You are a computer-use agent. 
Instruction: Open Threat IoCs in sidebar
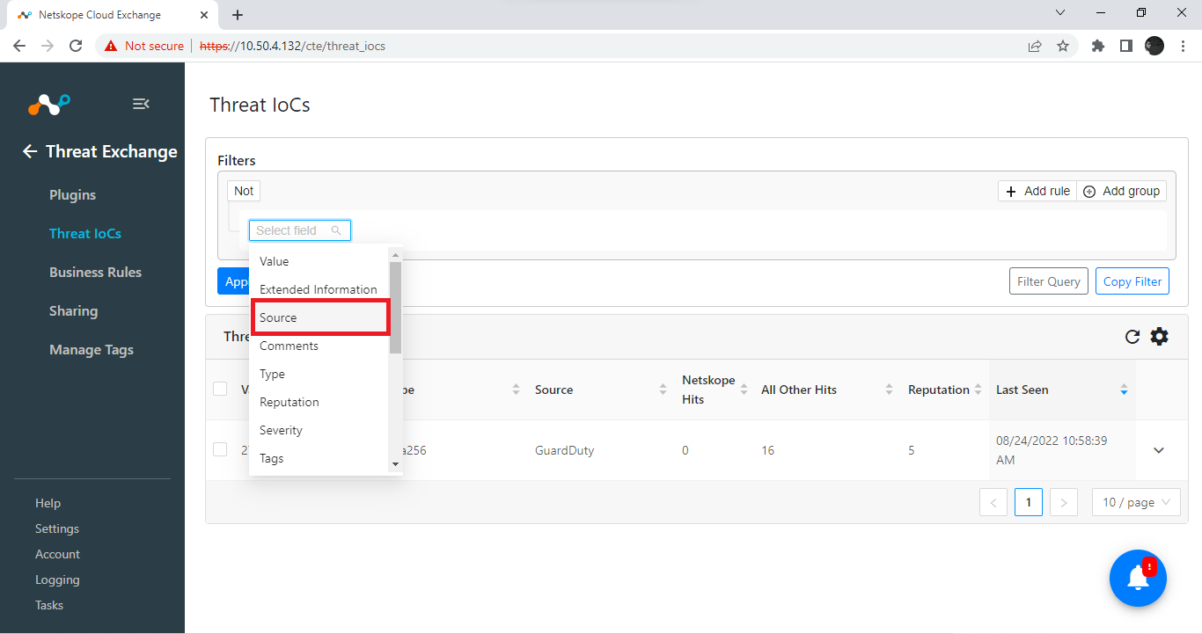click(85, 233)
